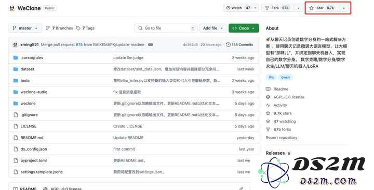Switch to the AGPL-3.0 license tab
This screenshot has width=374, height=190.
[x=62, y=188]
